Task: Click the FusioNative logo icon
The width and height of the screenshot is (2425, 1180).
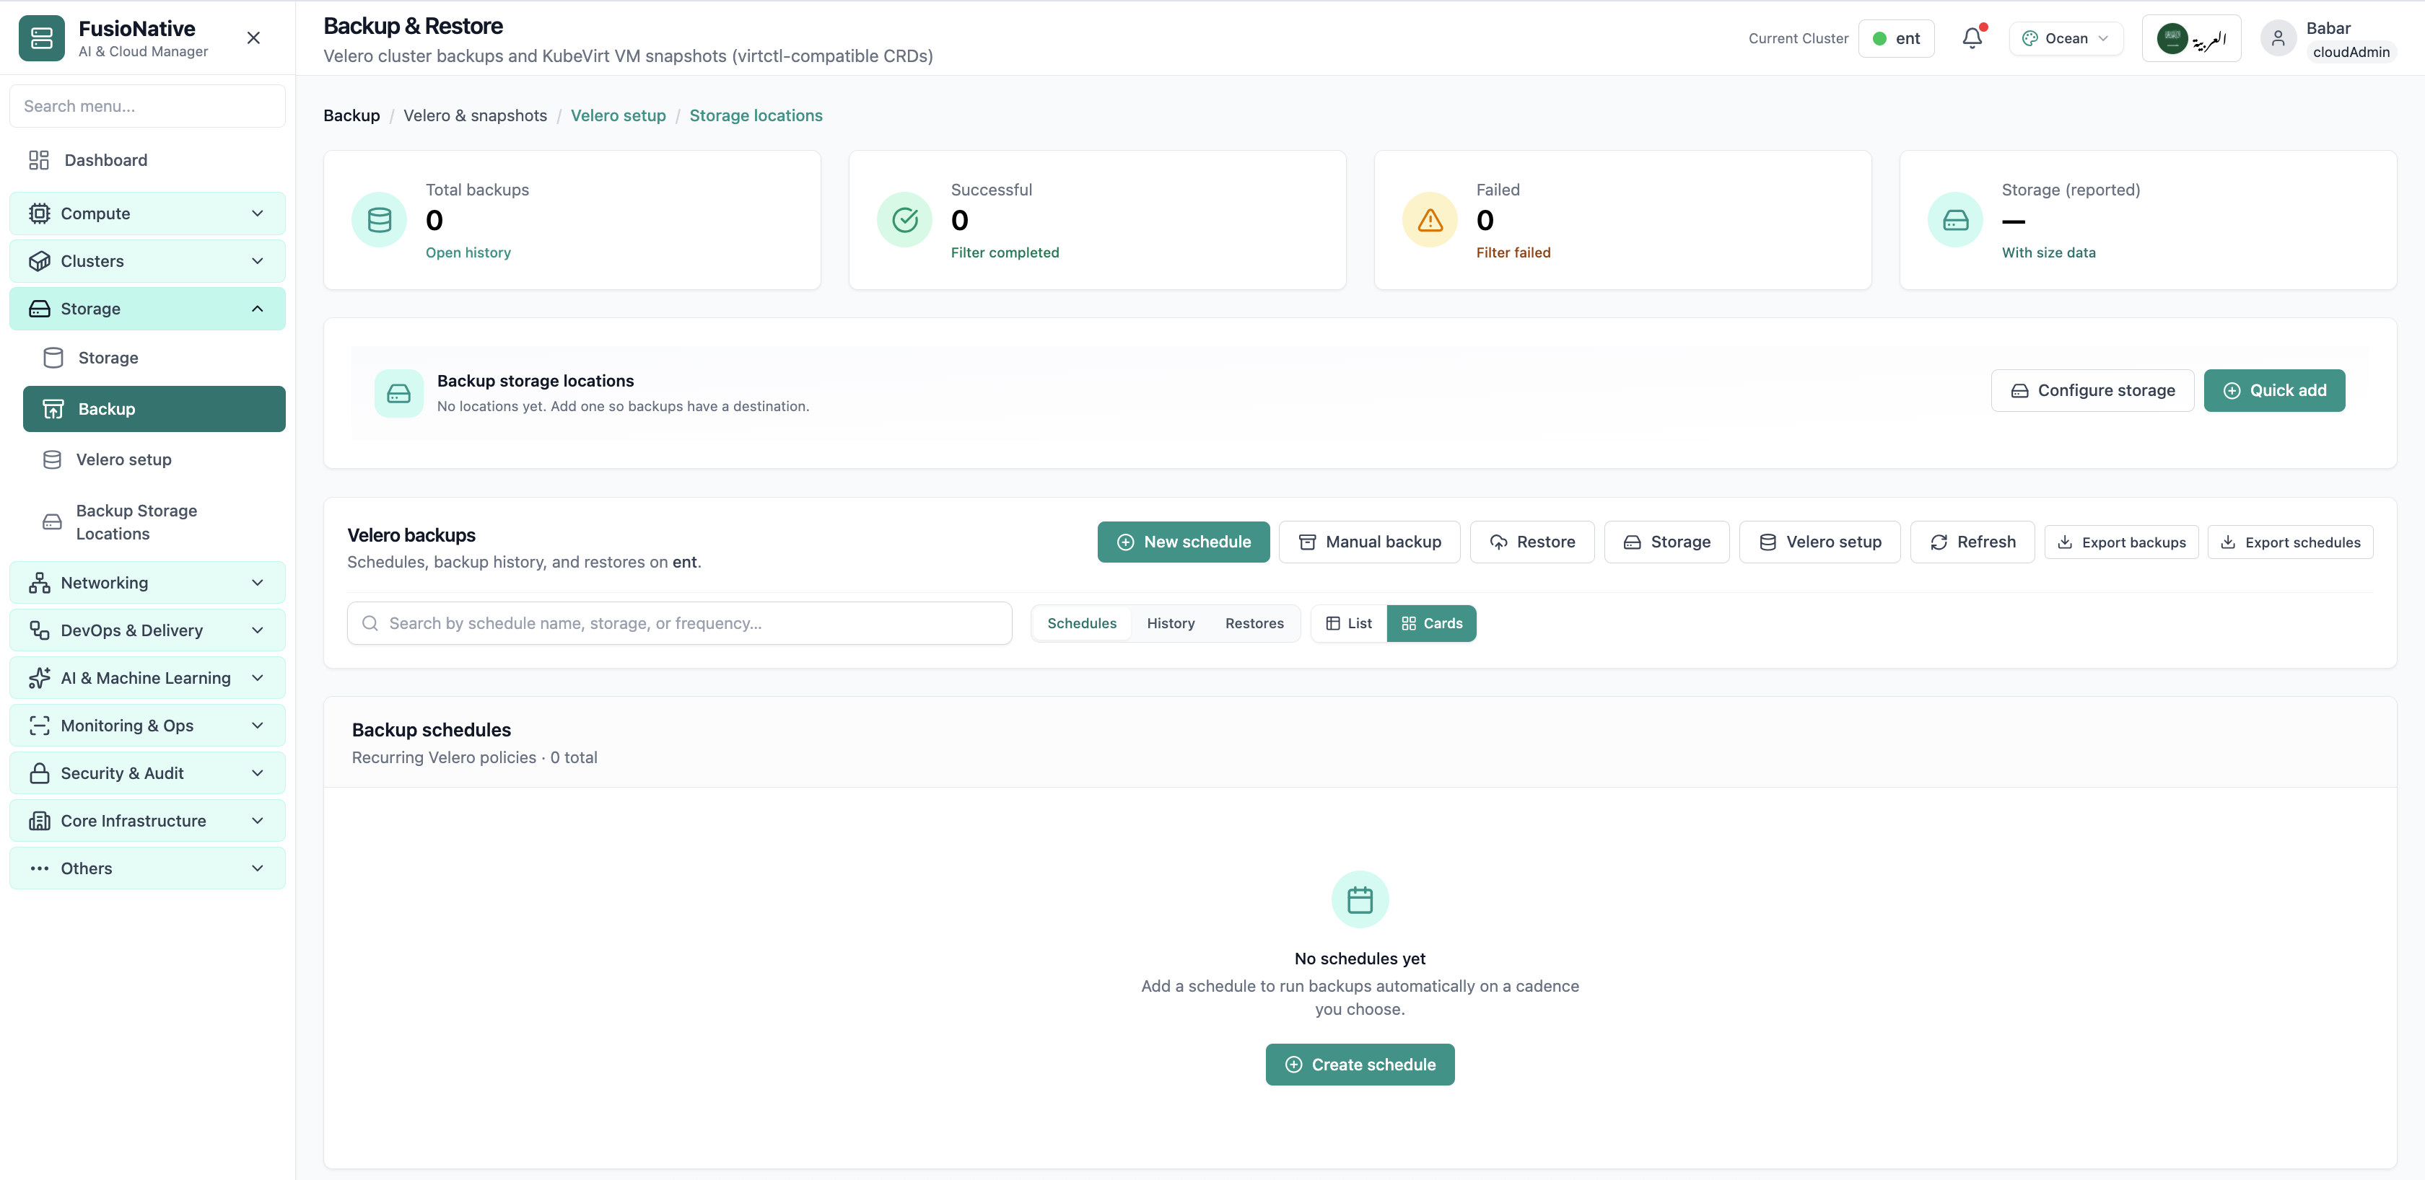Action: click(x=41, y=38)
